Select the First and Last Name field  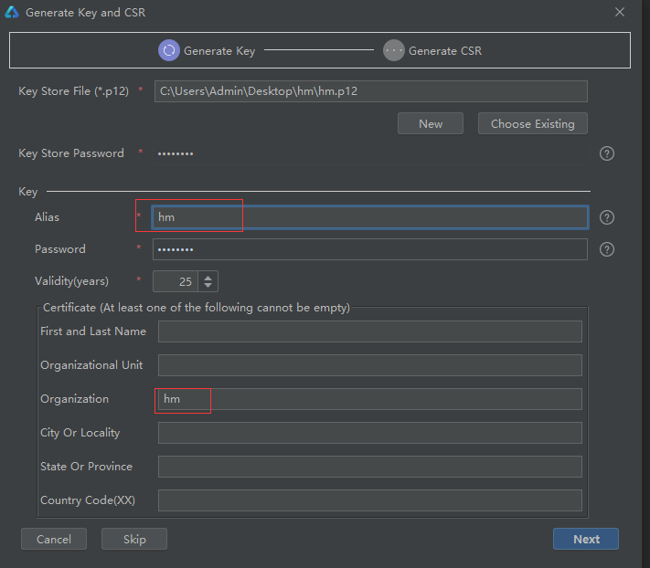pos(370,331)
